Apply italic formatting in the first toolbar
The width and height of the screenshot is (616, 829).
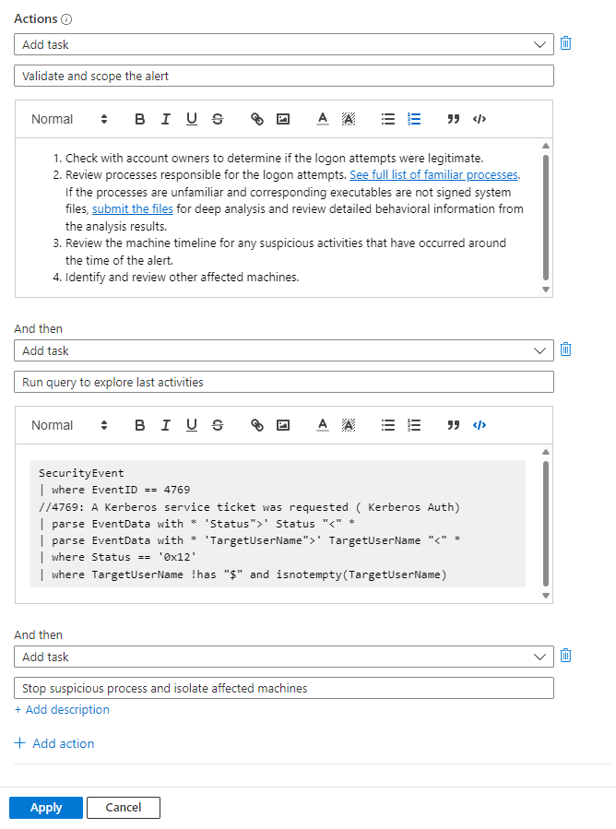pos(165,118)
